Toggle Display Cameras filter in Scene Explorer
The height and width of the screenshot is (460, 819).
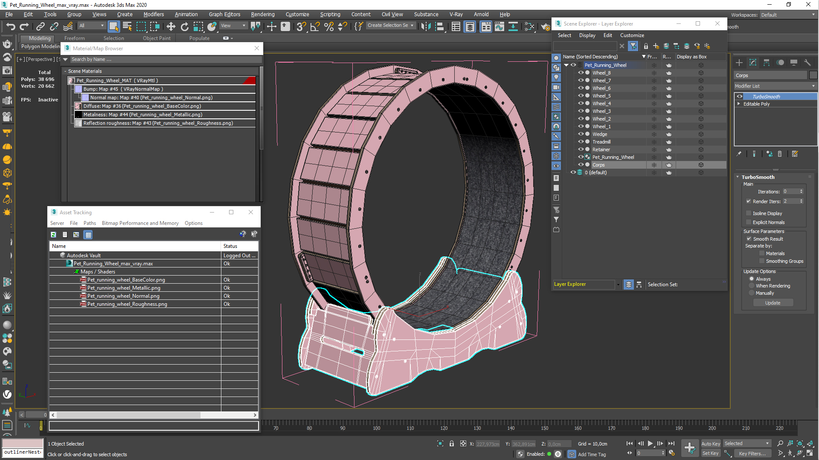coord(556,87)
